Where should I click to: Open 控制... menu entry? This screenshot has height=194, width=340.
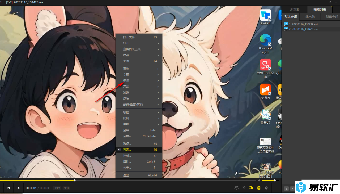[139, 156]
